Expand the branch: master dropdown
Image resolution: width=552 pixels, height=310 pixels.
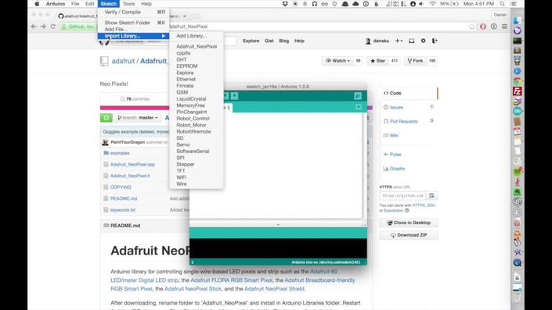[x=138, y=118]
